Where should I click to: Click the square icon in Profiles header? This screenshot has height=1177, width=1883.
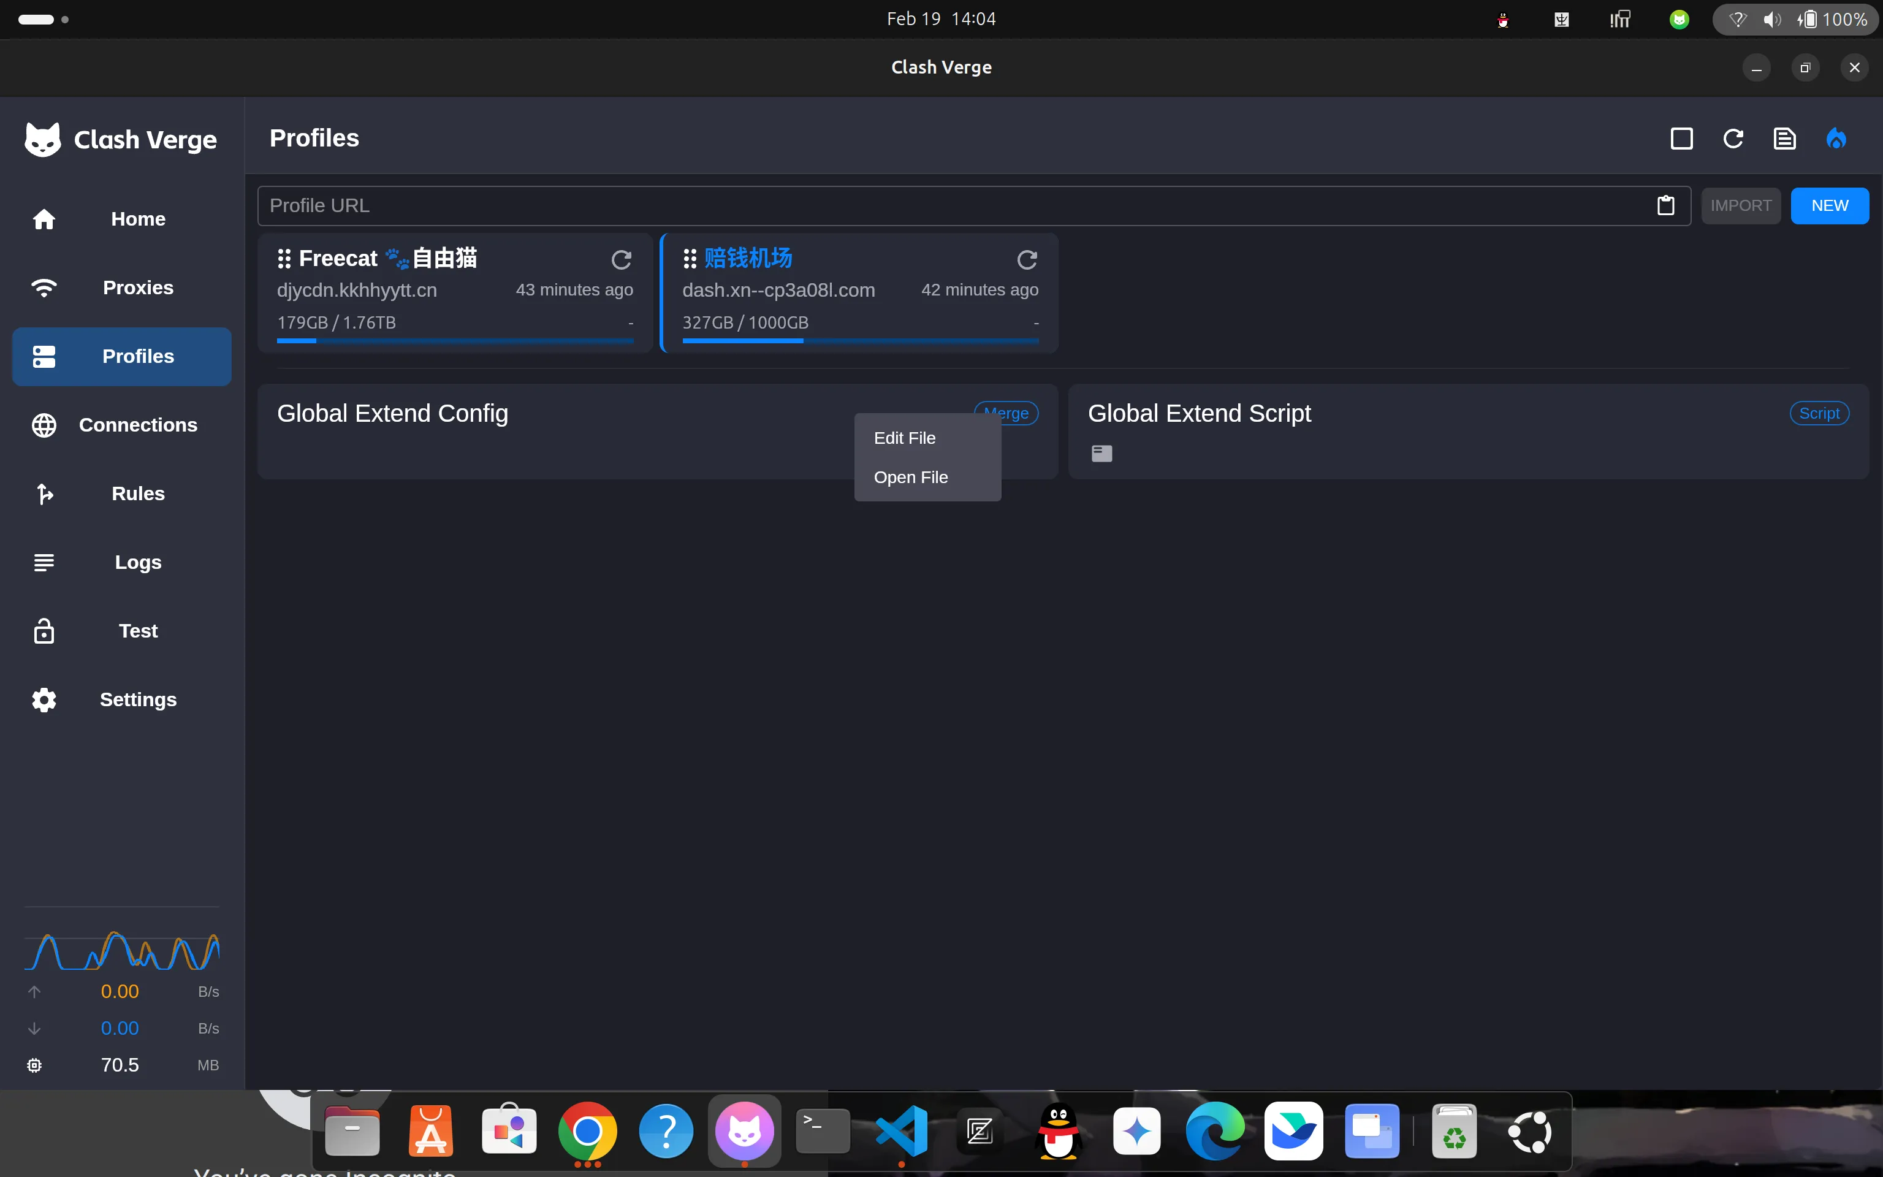point(1681,139)
